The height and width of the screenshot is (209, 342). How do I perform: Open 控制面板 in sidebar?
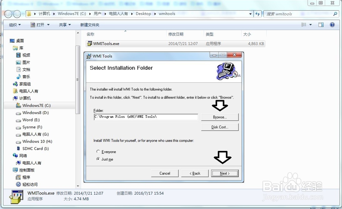27,170
